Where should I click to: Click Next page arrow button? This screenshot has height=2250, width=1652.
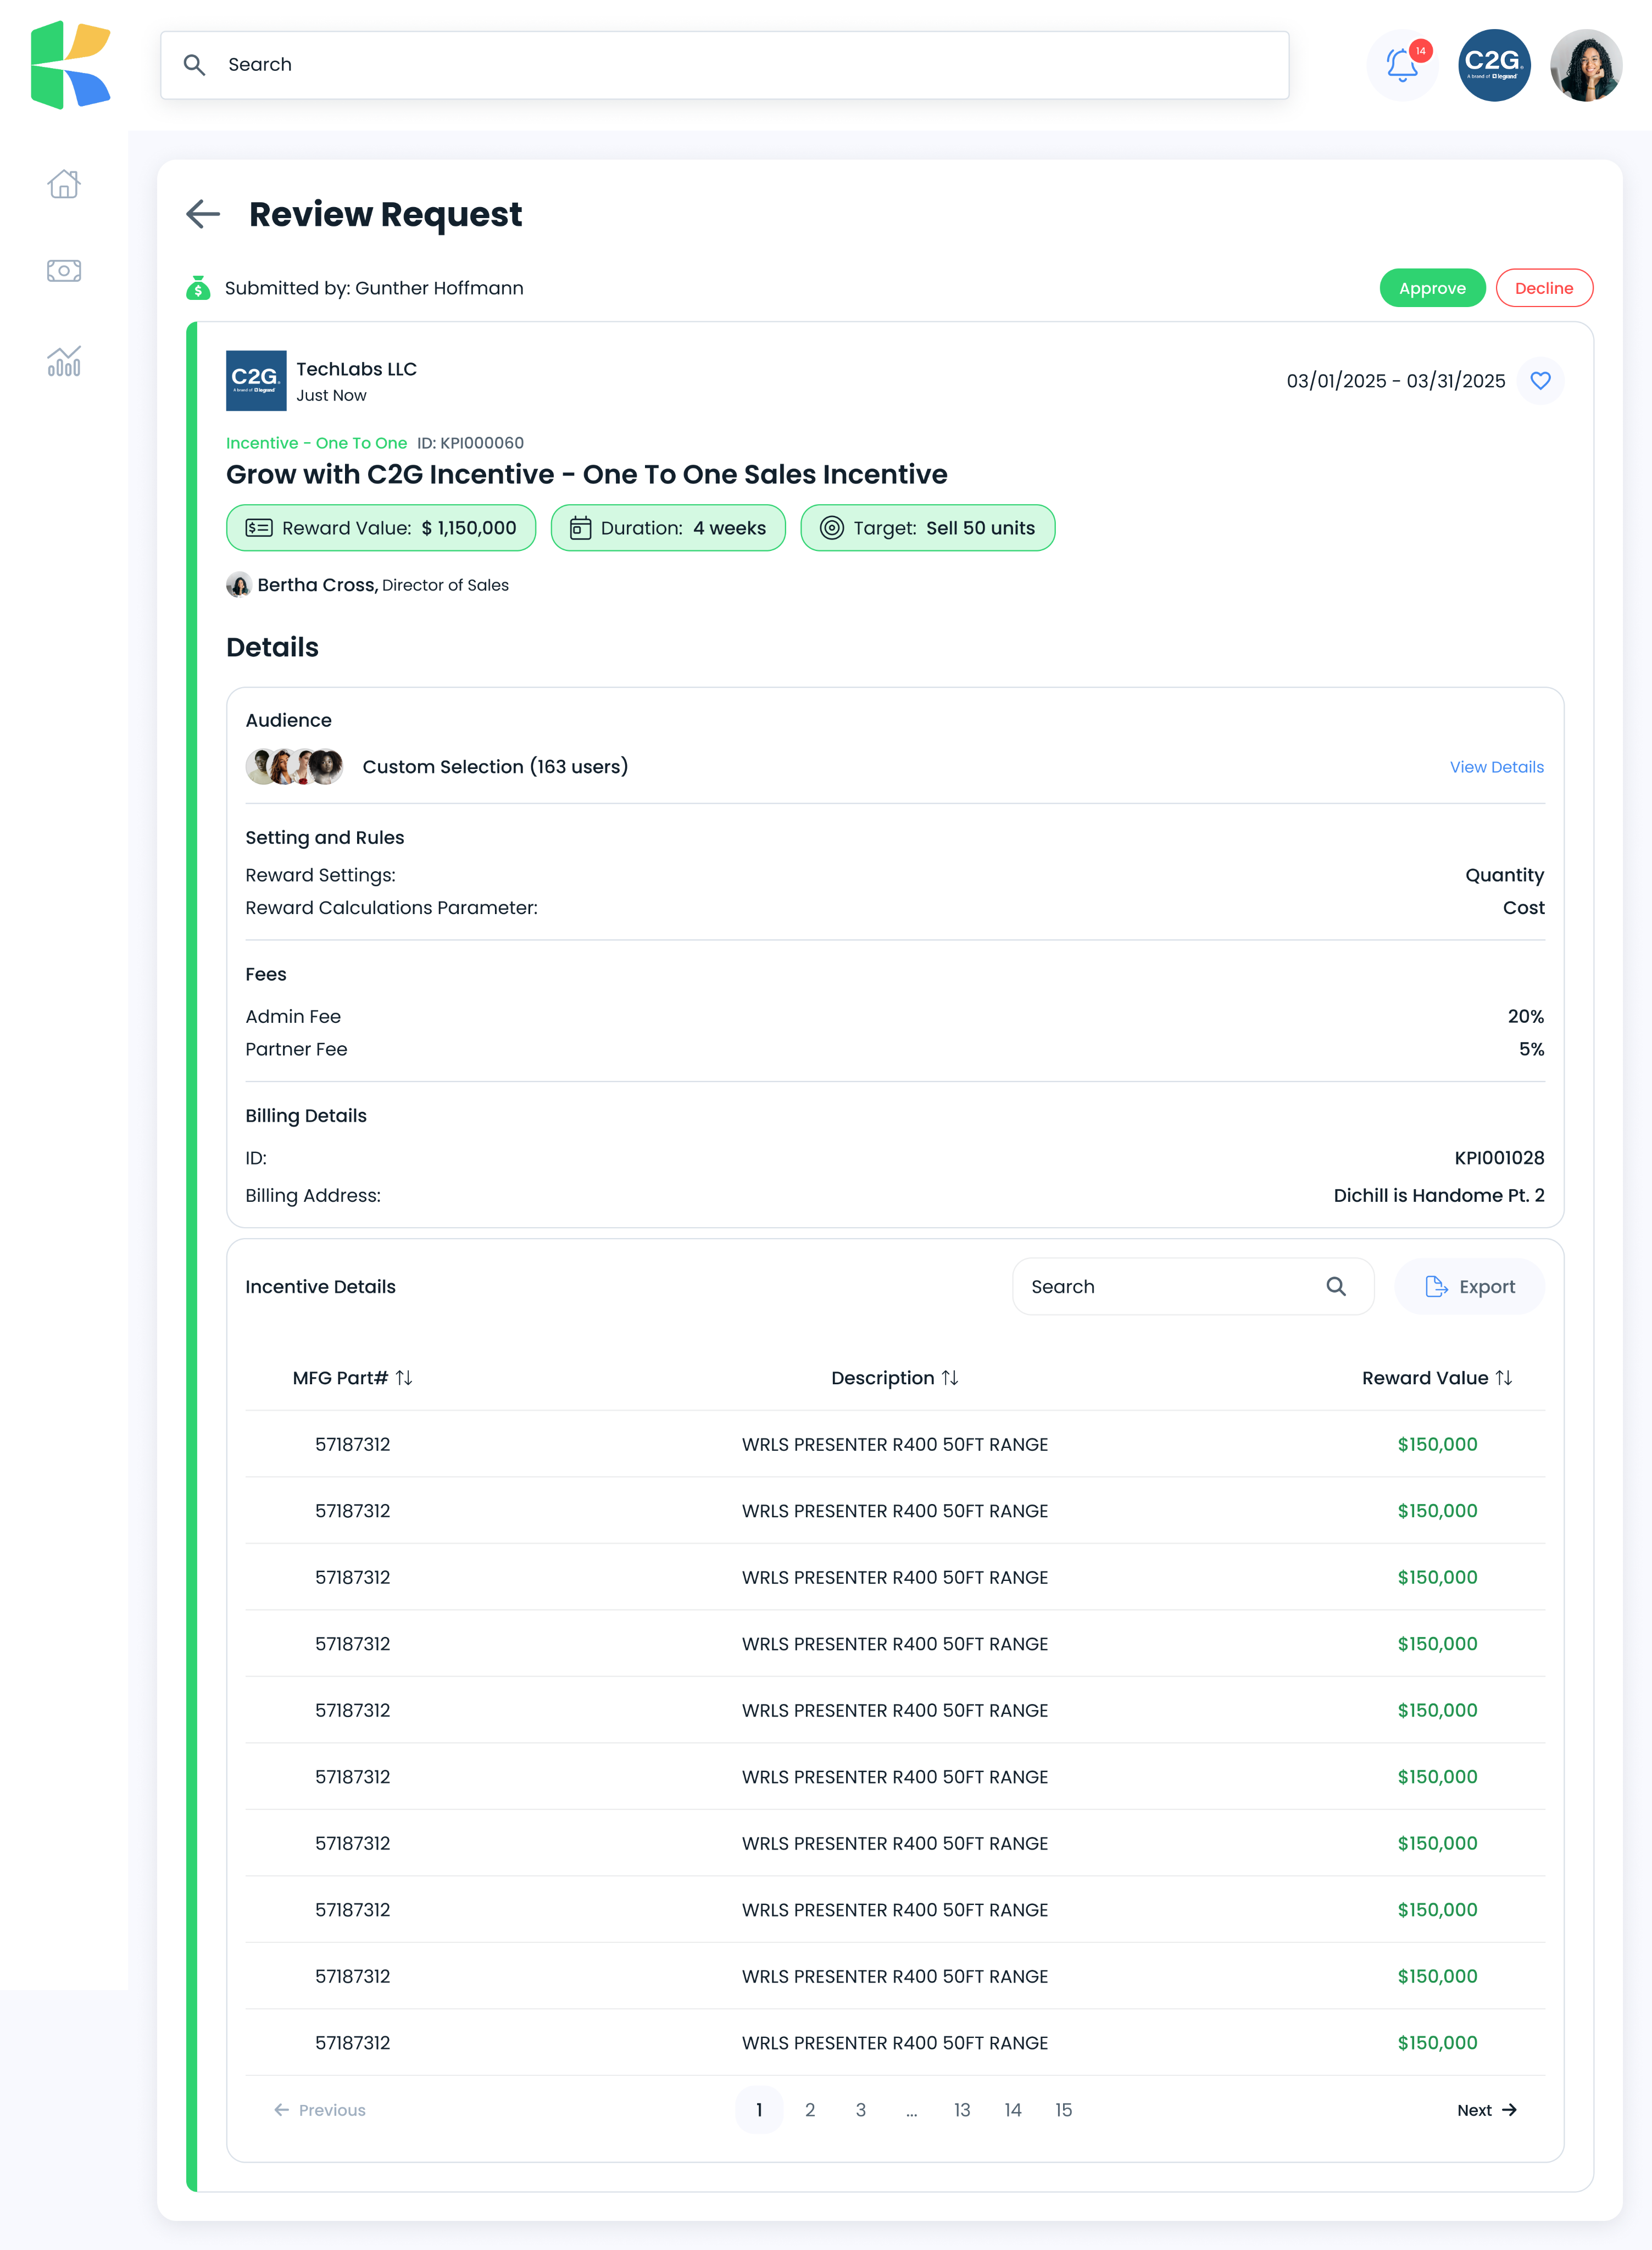pos(1487,2110)
